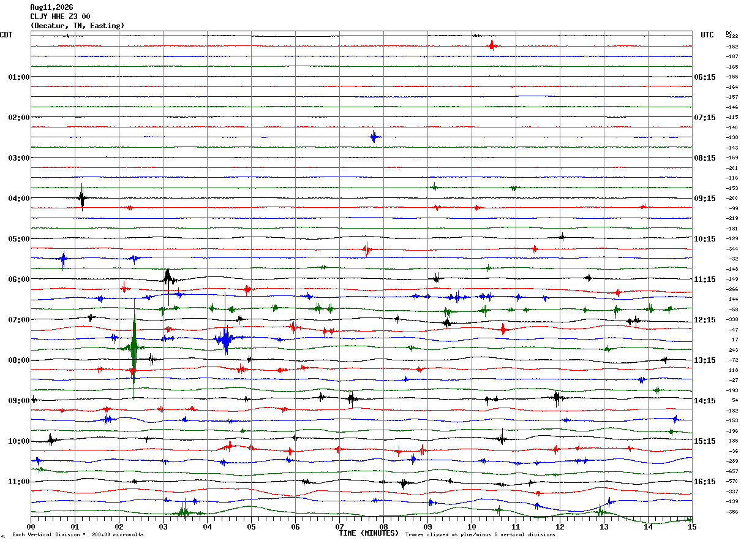Click the 09:15 UTC row label

click(705, 199)
